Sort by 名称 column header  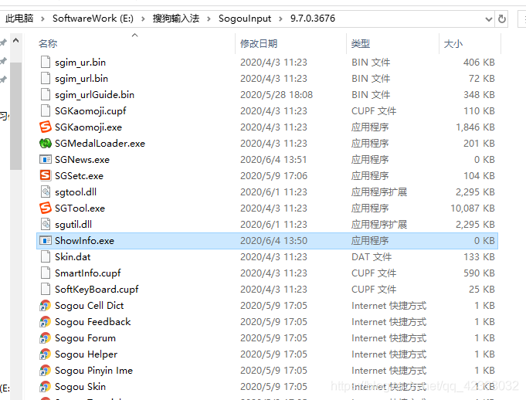[48, 43]
